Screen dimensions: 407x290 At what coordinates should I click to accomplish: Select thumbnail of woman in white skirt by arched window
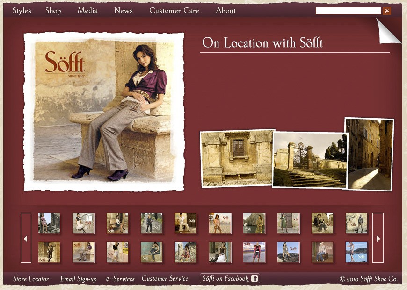click(x=83, y=223)
